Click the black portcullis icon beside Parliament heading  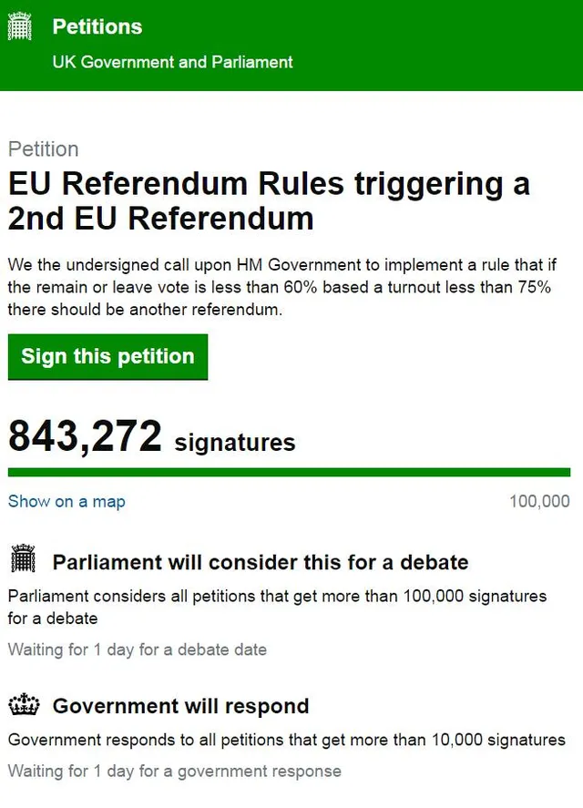pos(22,559)
